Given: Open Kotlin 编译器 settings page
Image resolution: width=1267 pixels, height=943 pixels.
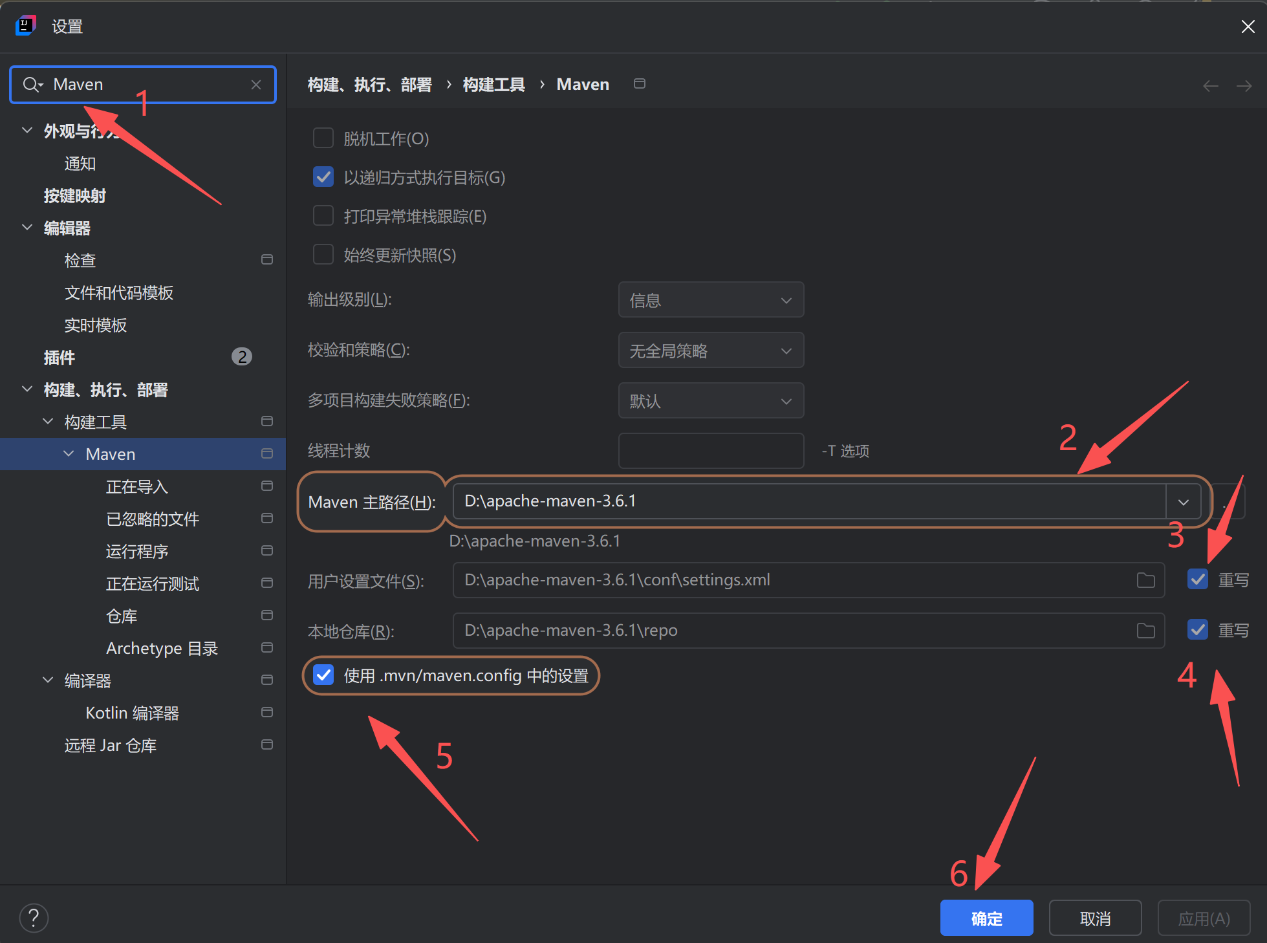Looking at the screenshot, I should coord(132,713).
